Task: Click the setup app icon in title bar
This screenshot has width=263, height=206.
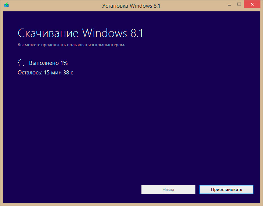Action: [x=7, y=5]
